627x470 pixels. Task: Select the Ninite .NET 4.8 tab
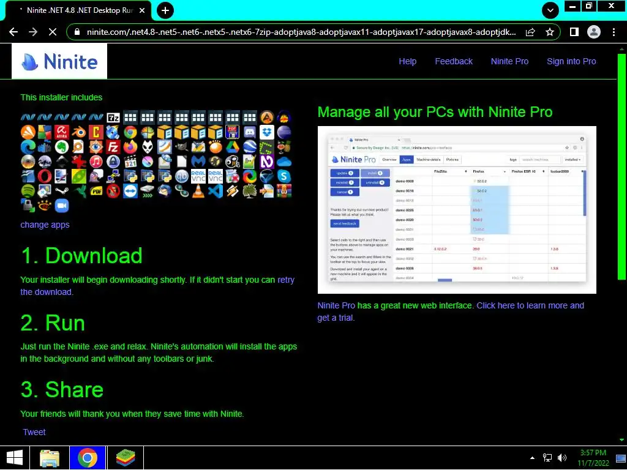pos(78,10)
